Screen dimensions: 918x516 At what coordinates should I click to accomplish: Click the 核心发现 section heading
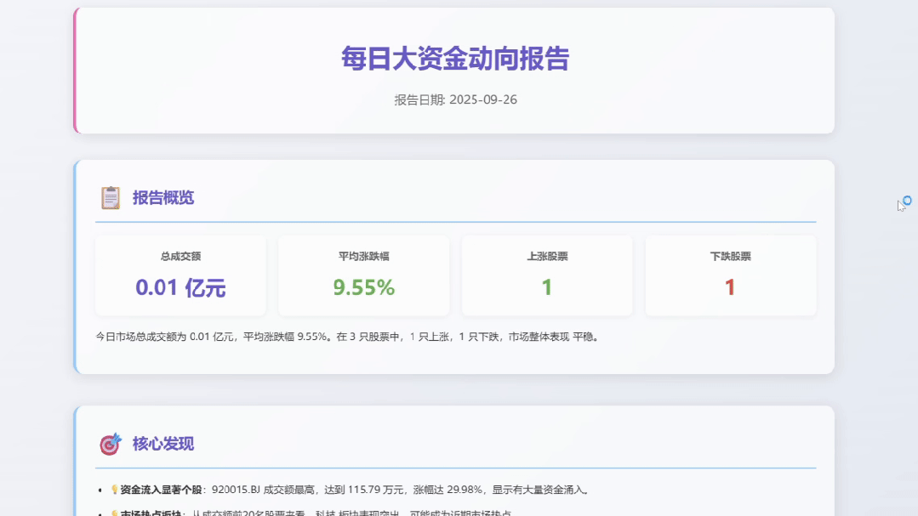click(x=163, y=444)
